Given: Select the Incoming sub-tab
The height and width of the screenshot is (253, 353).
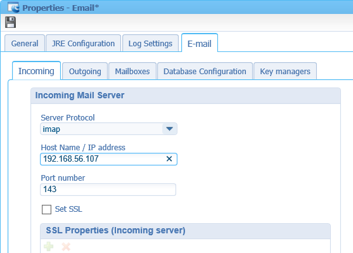Looking at the screenshot, I should [x=36, y=71].
